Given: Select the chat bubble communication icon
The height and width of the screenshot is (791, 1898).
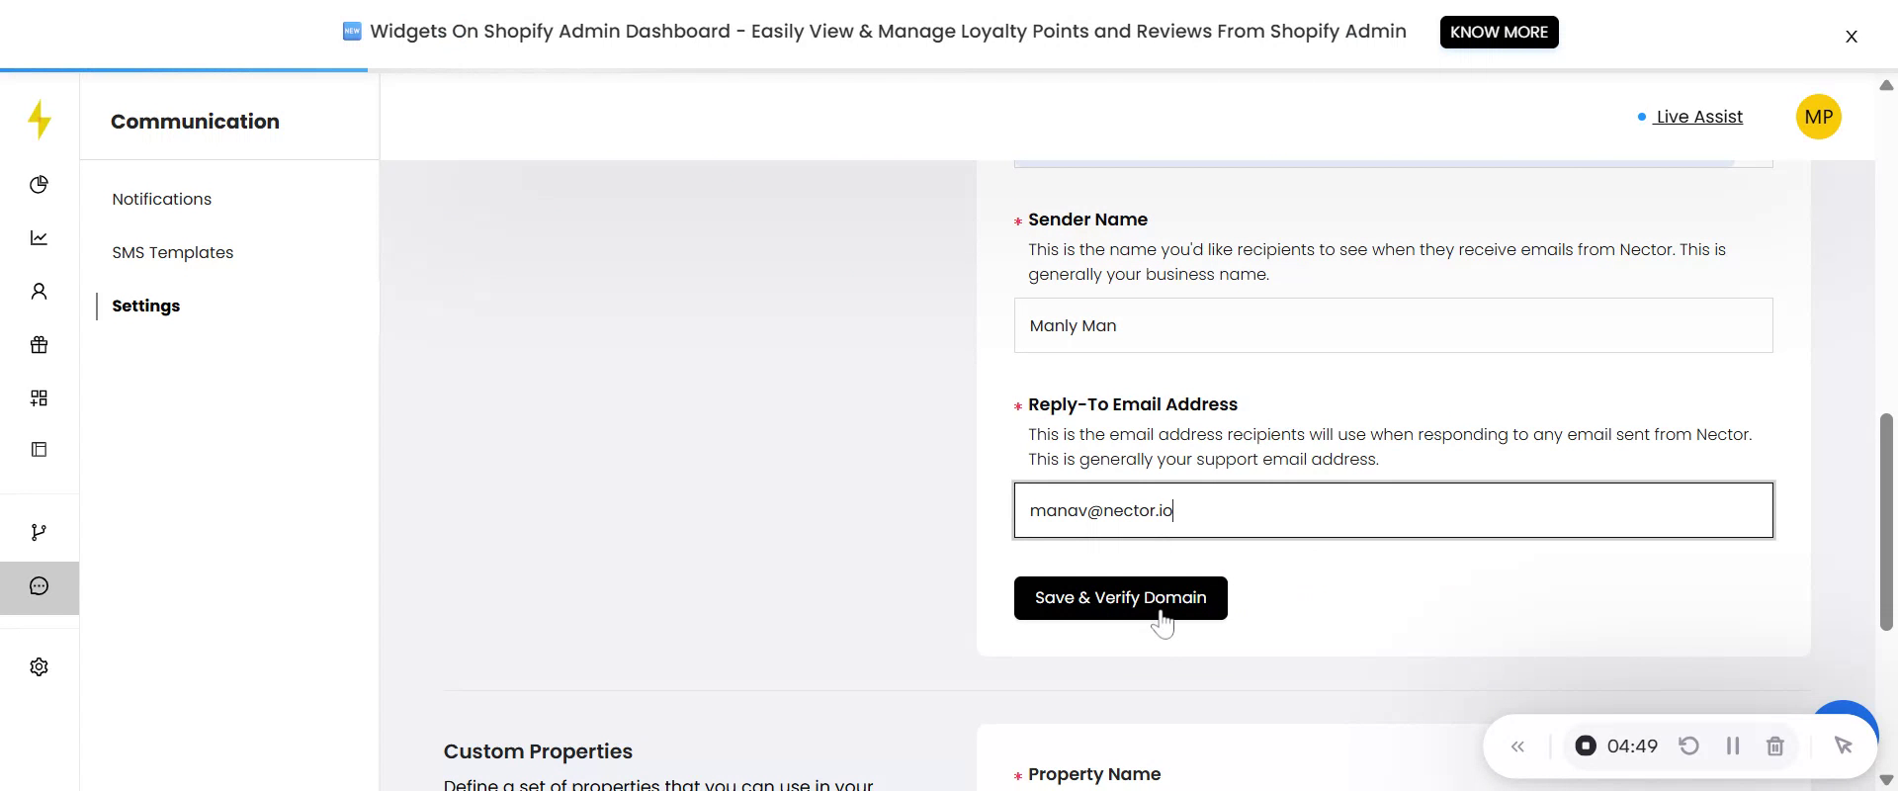Looking at the screenshot, I should point(40,587).
